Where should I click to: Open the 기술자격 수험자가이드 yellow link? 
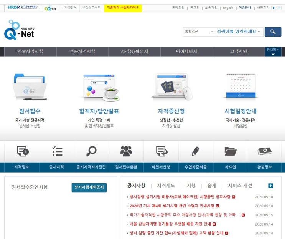point(123,8)
